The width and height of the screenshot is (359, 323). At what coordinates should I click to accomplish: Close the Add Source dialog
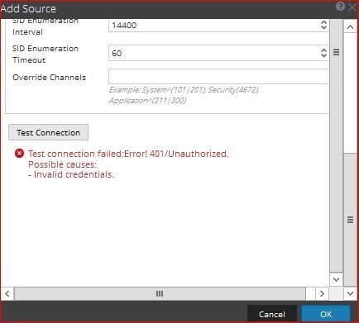point(352,7)
